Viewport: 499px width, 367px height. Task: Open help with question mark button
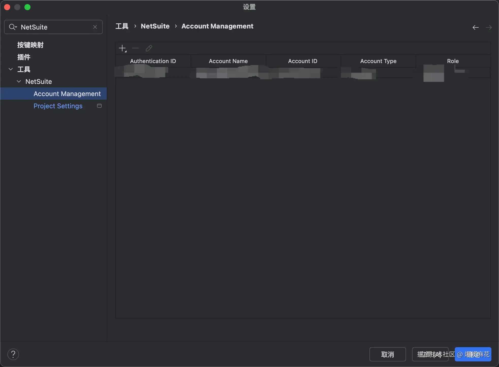13,354
